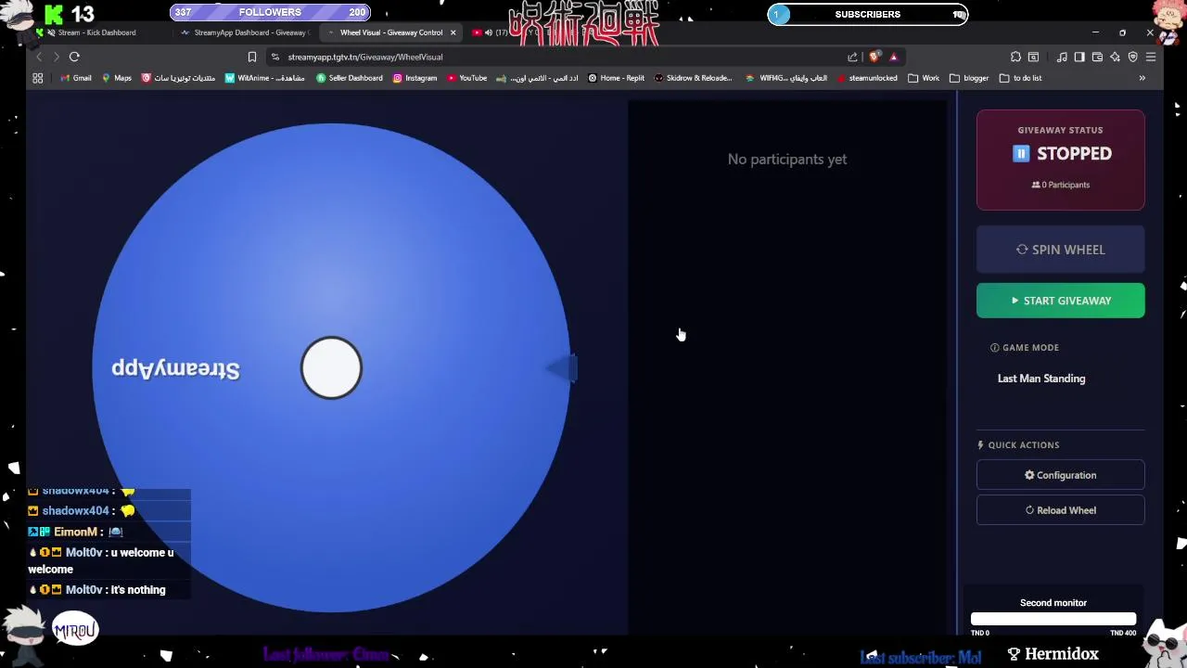Reload the page with the browser refresh icon
The width and height of the screenshot is (1187, 668).
tap(74, 57)
